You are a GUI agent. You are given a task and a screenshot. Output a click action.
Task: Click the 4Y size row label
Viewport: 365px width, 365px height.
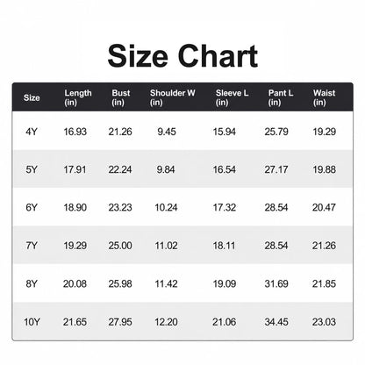(x=32, y=132)
